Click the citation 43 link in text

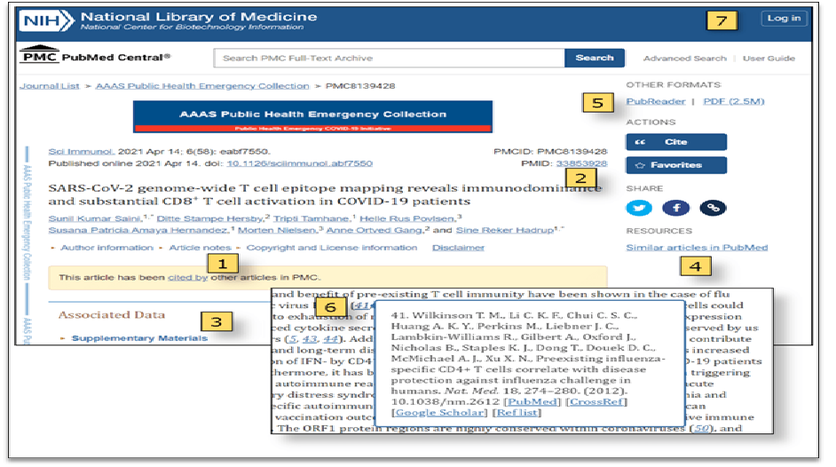pos(310,339)
